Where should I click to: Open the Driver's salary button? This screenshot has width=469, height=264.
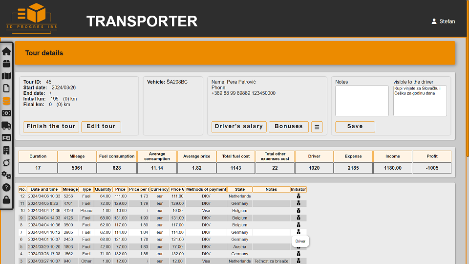tap(239, 127)
